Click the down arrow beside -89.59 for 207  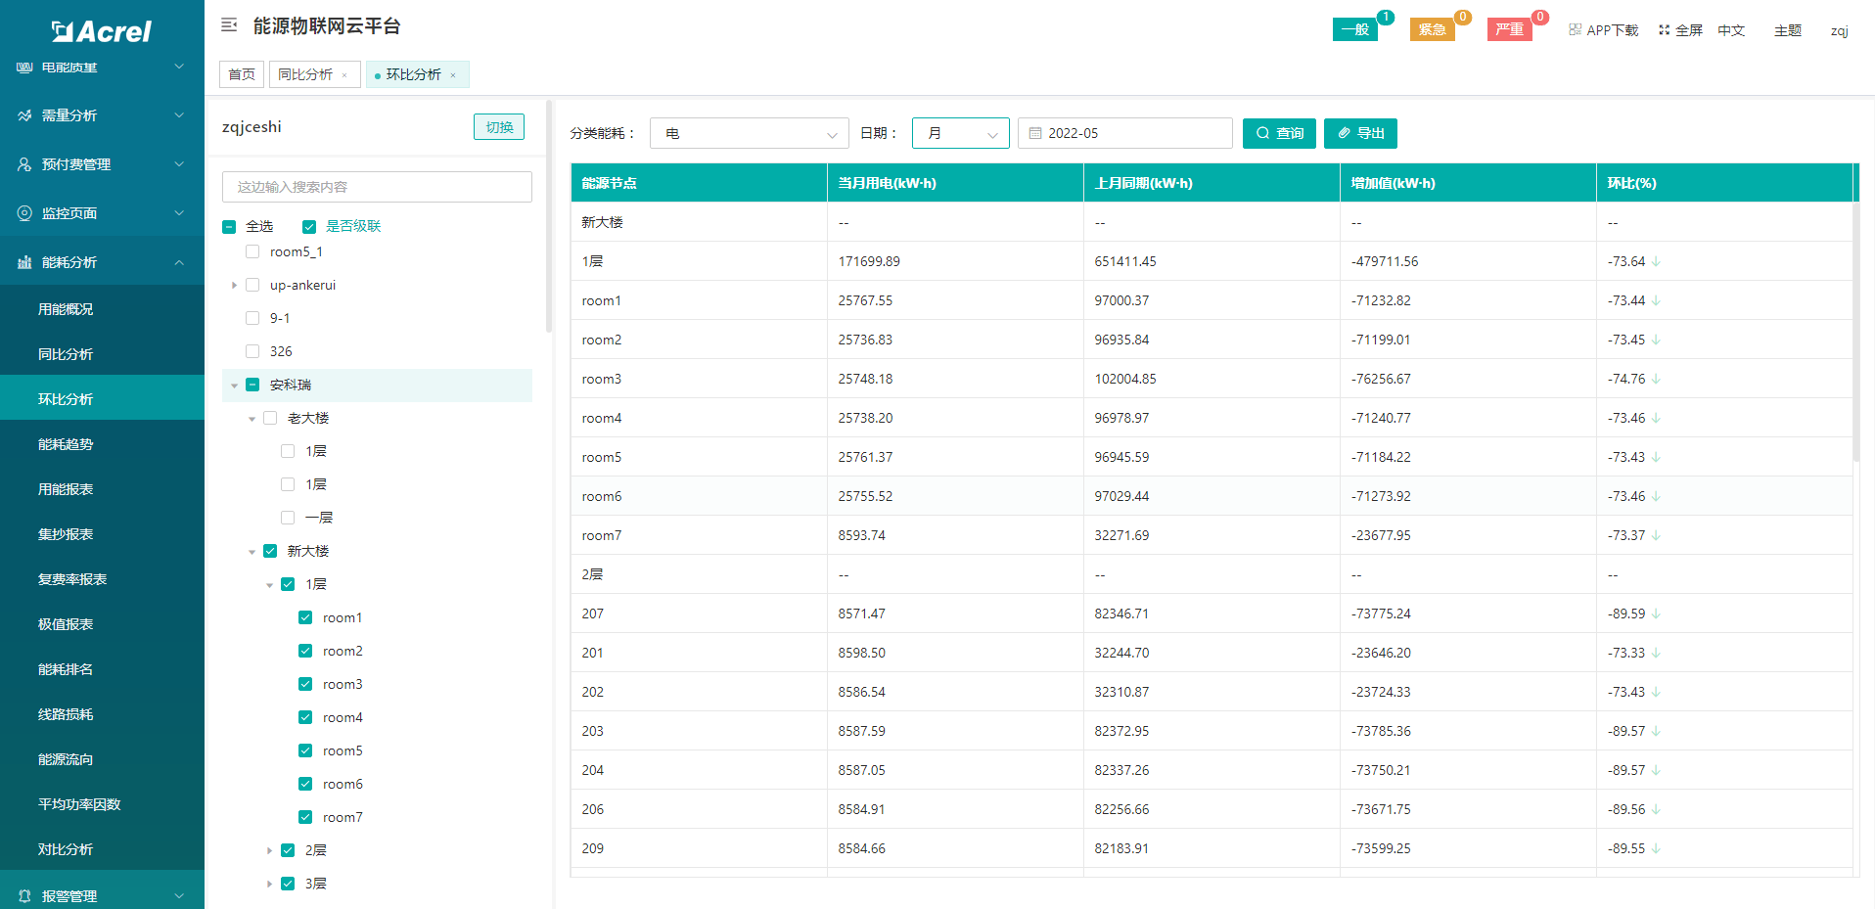coord(1656,614)
